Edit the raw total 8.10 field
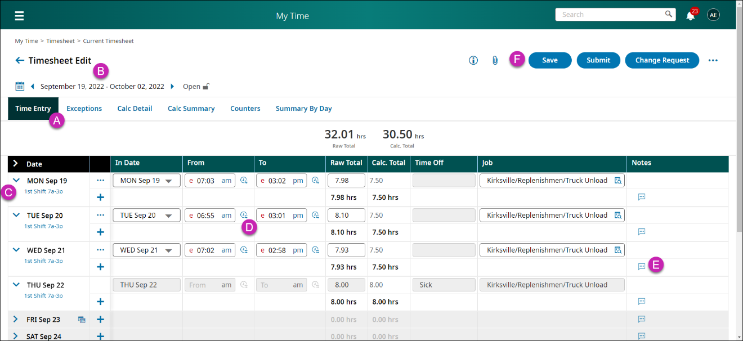The width and height of the screenshot is (743, 341). (346, 215)
